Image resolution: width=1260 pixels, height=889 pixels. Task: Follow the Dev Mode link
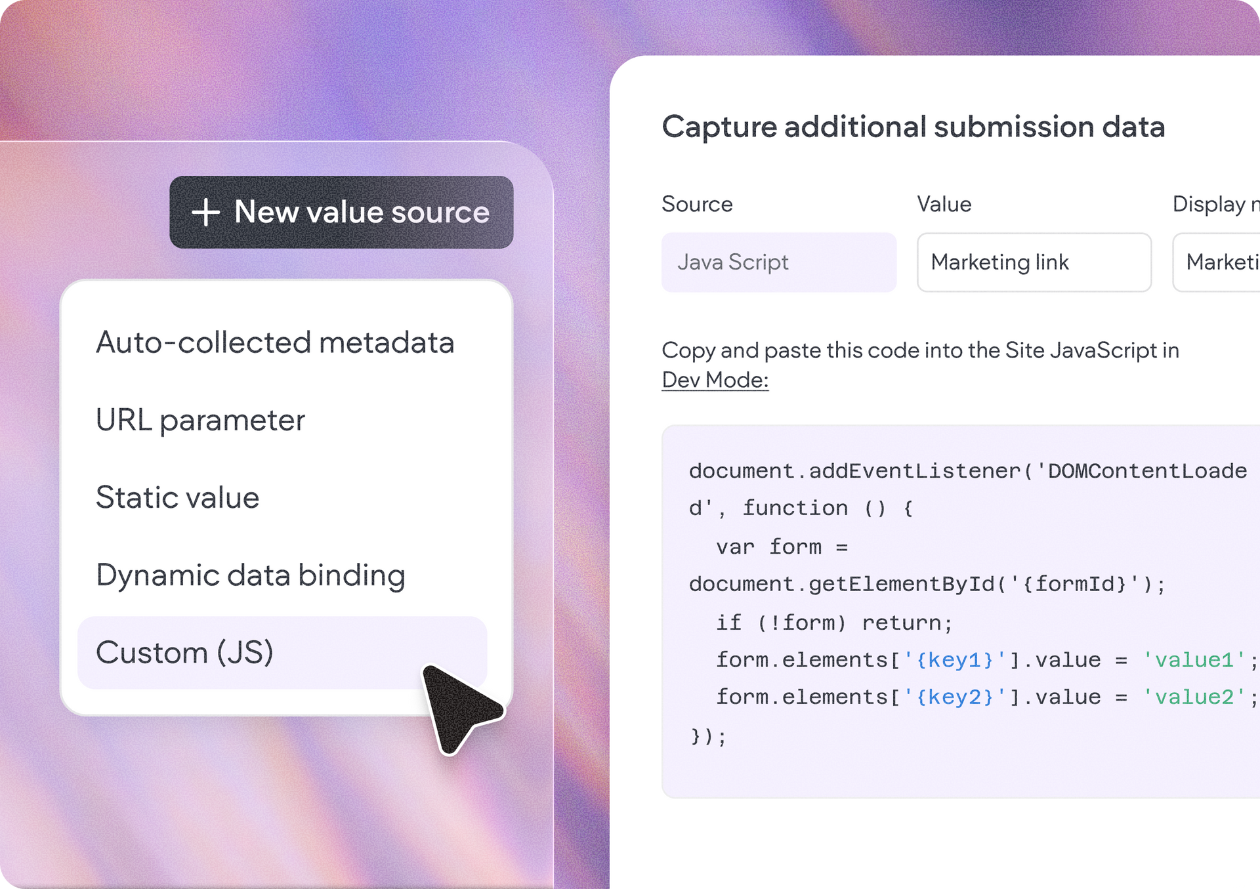715,380
